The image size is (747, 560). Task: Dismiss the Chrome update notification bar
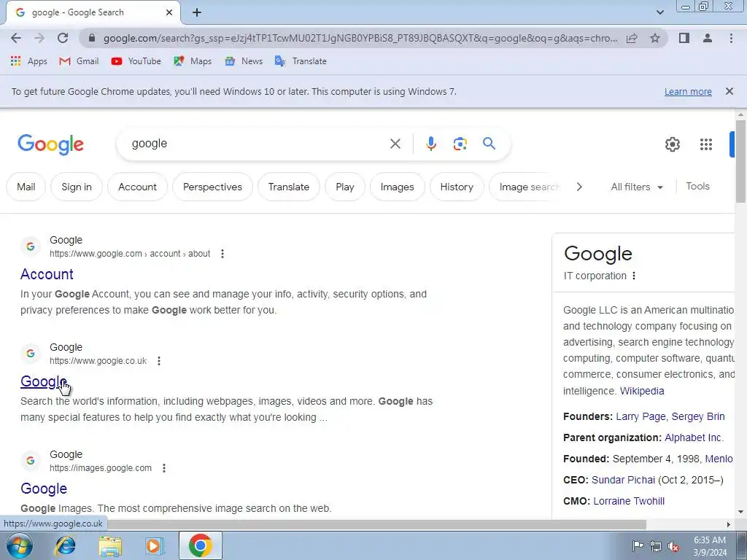tap(729, 91)
